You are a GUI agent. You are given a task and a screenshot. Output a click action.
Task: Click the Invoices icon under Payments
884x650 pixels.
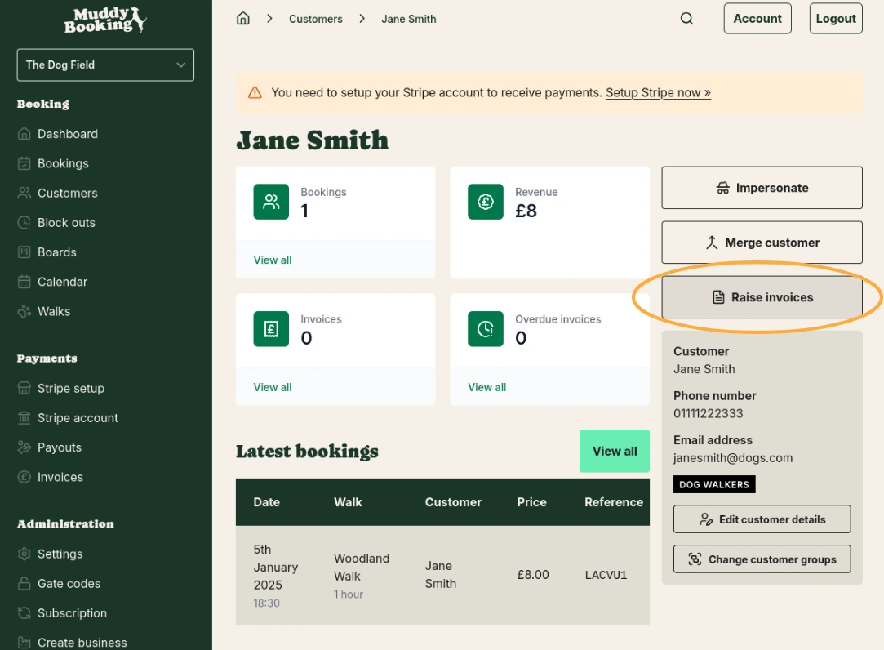(25, 477)
